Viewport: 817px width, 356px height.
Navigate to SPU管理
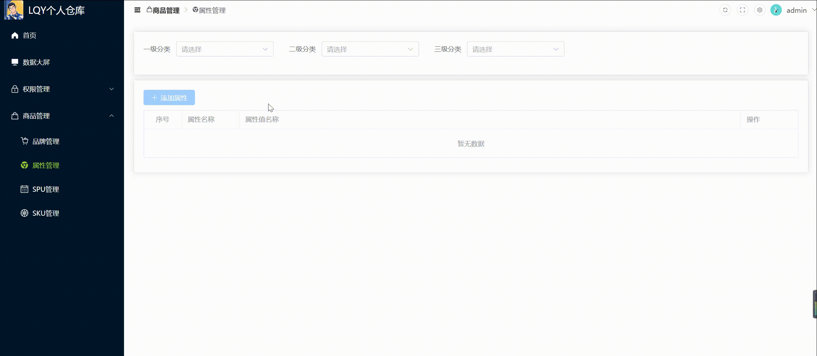pos(62,189)
